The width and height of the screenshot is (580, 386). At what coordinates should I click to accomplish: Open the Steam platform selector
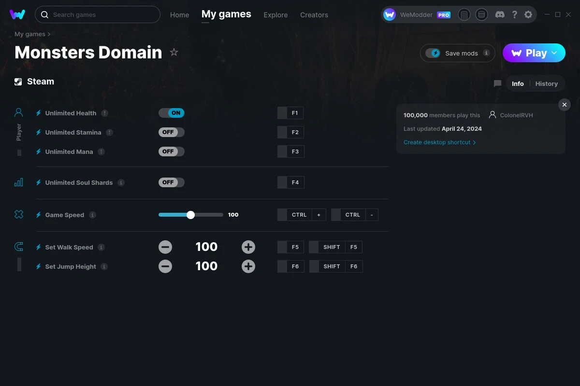click(34, 81)
